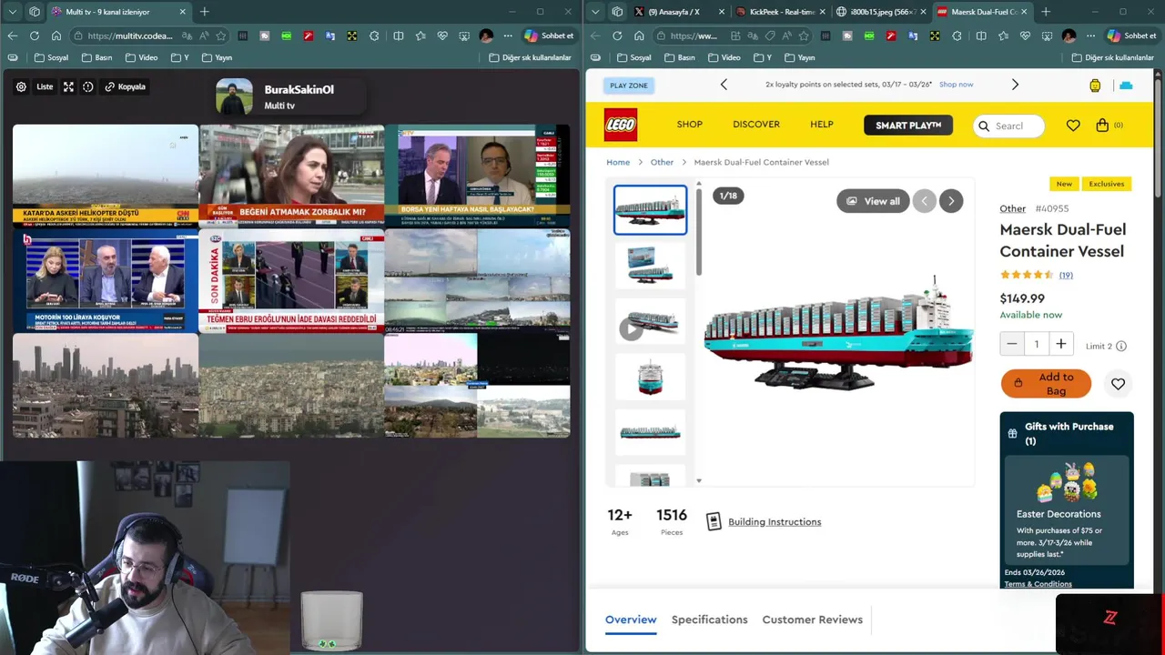Screen dimensions: 1165x655
Task: Increase quantity with plus button
Action: 1060,344
